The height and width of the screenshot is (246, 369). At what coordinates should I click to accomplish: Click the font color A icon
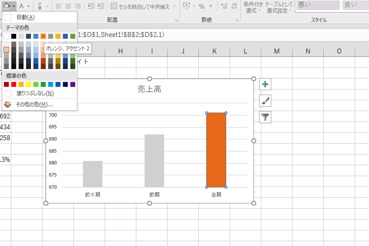[22, 6]
